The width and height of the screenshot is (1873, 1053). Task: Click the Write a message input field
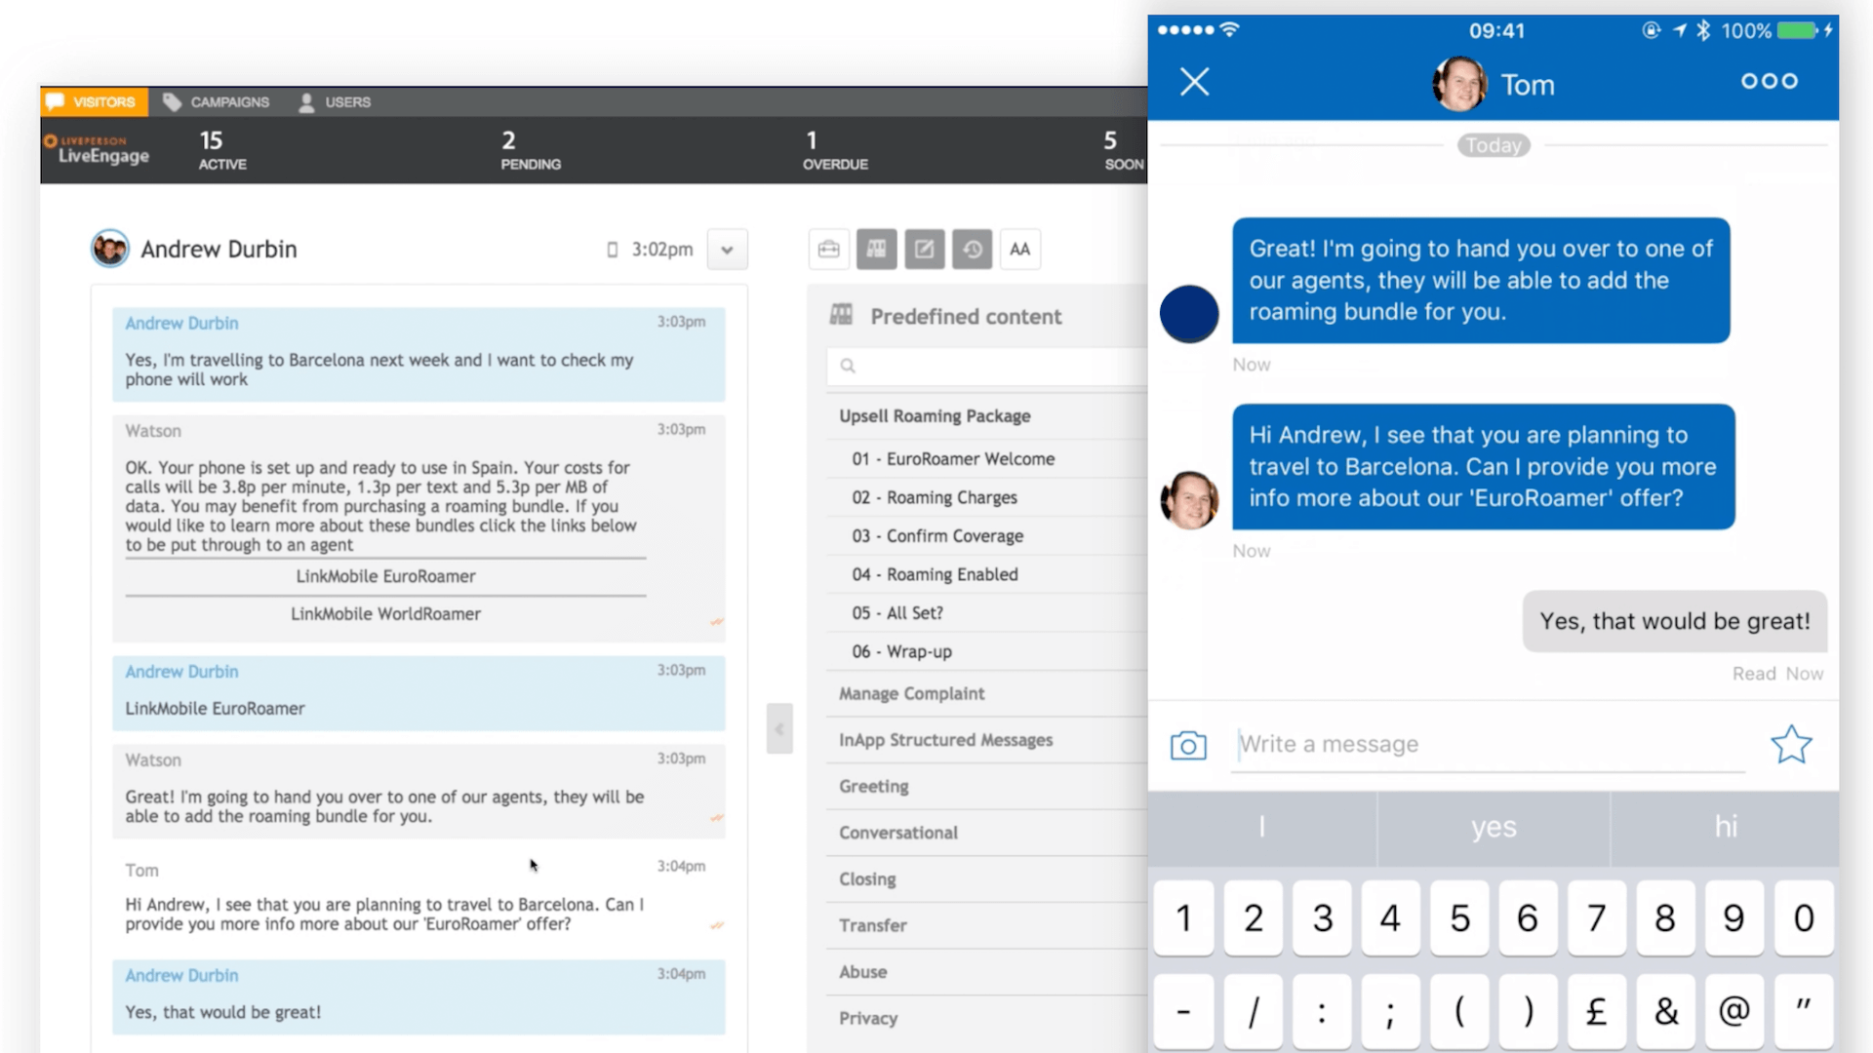pyautogui.click(x=1493, y=743)
